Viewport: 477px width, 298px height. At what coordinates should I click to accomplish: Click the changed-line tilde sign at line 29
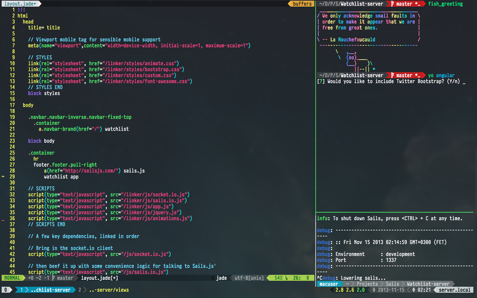(x=3, y=176)
